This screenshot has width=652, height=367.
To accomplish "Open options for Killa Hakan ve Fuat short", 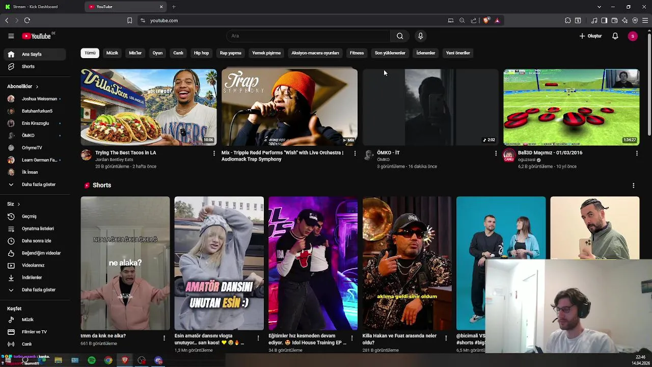I will [446, 338].
